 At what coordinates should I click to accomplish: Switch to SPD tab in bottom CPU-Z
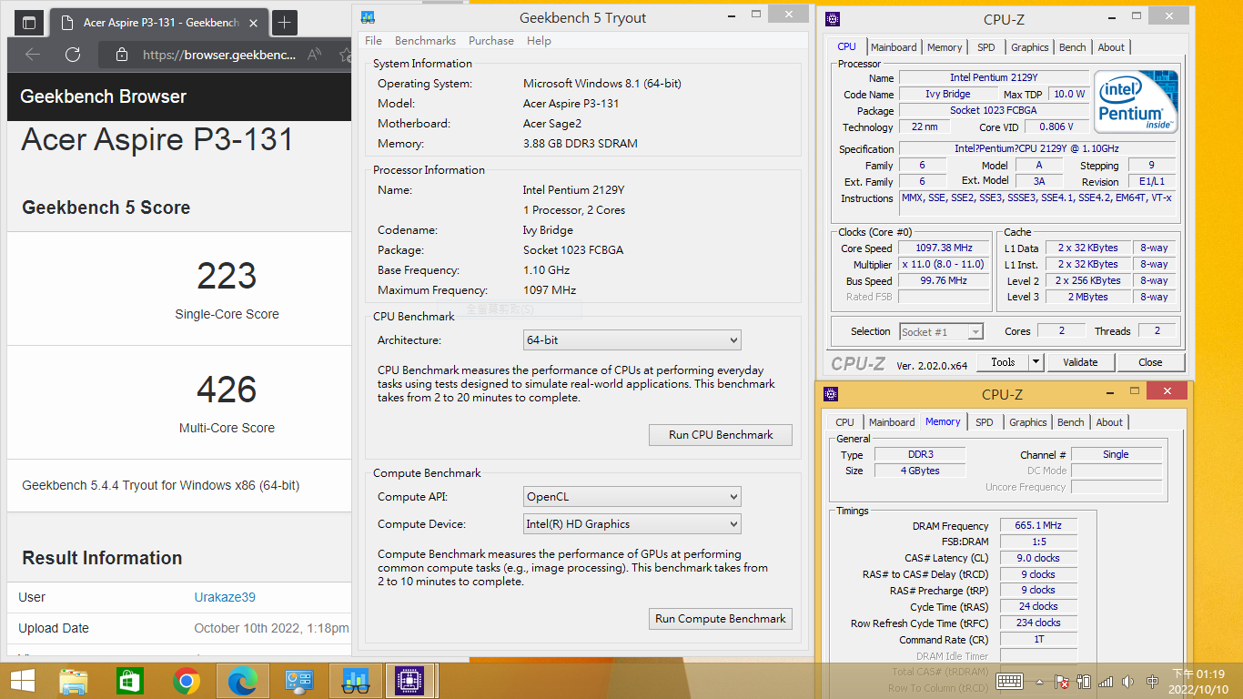[x=985, y=422]
